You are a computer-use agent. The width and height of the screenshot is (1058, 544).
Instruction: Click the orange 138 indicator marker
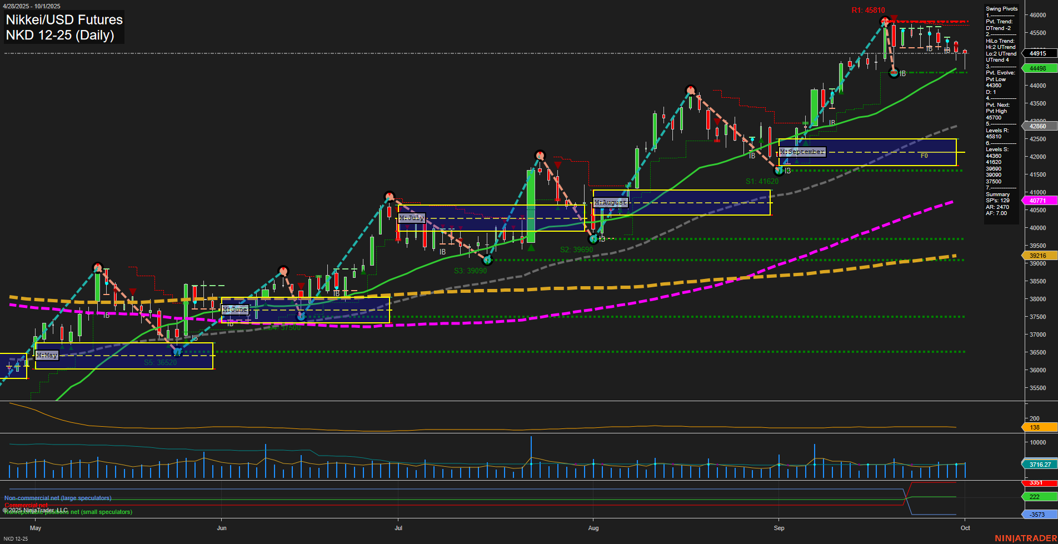(1037, 427)
